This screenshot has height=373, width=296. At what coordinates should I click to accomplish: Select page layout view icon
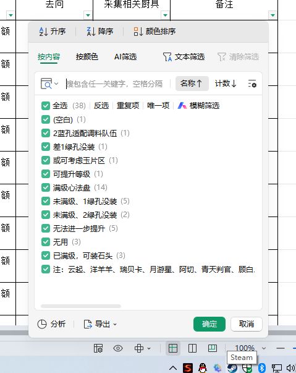pyautogui.click(x=192, y=348)
